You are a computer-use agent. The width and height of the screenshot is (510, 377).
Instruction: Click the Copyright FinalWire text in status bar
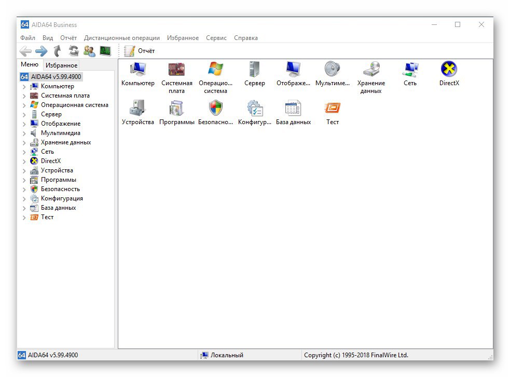click(x=356, y=355)
